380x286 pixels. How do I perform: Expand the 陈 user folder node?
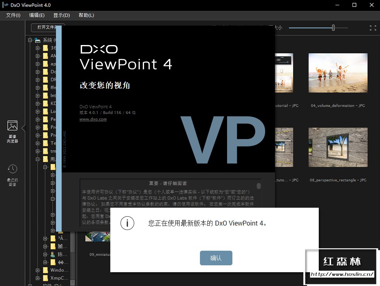(45, 254)
